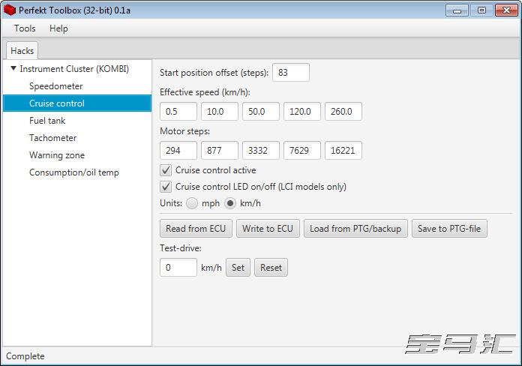Image resolution: width=522 pixels, height=366 pixels.
Task: Toggle the Cruise control active checkbox
Action: (166, 170)
